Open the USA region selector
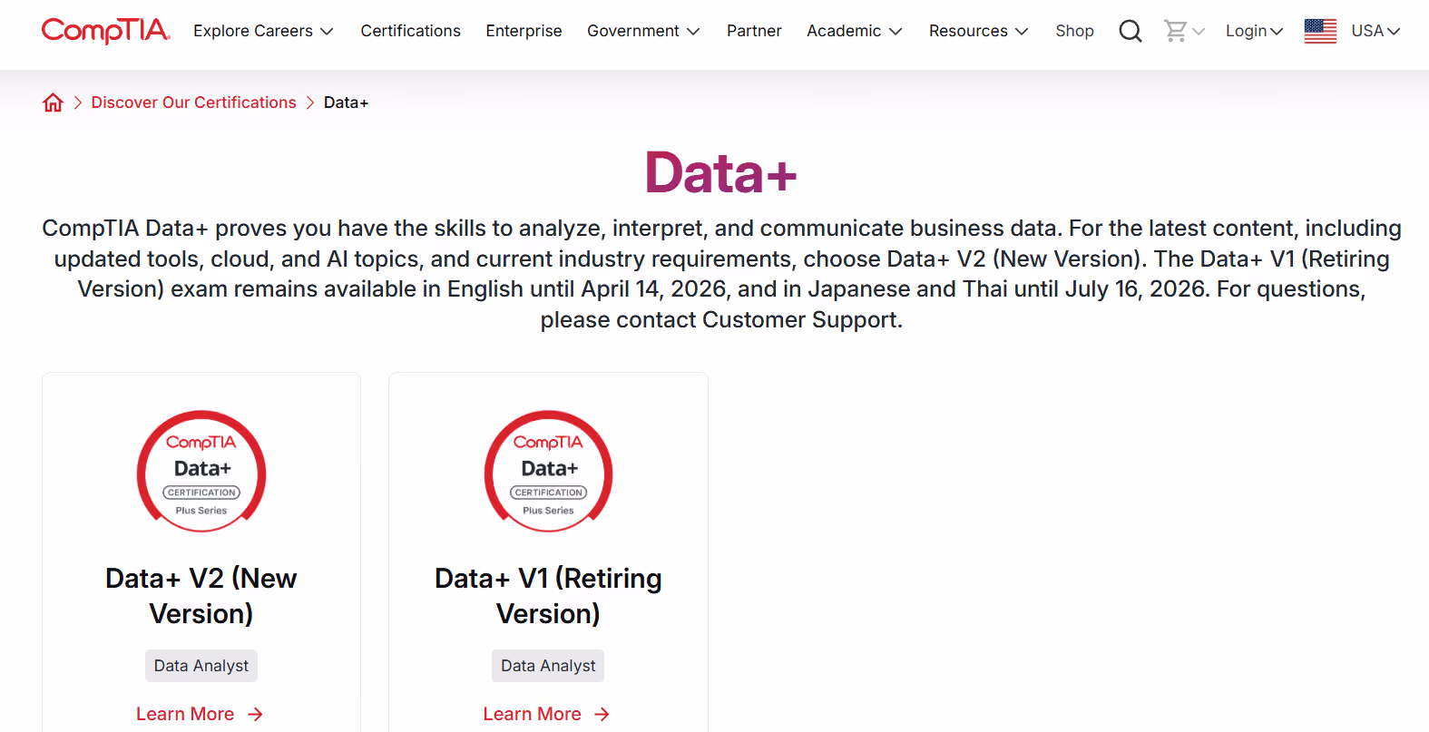The height and width of the screenshot is (732, 1429). 1375,31
